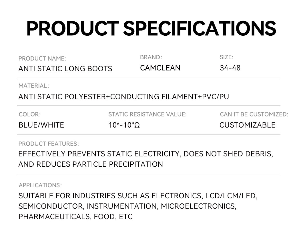The height and width of the screenshot is (232, 303).
Task: Click the PRODUCT NAME label
Action: (42, 58)
